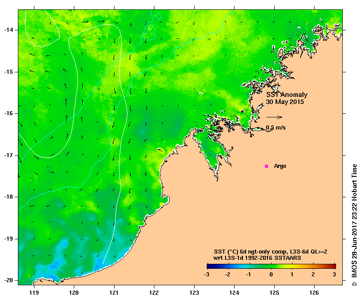Click longitude label 119
The image size is (362, 300).
[x=34, y=292]
